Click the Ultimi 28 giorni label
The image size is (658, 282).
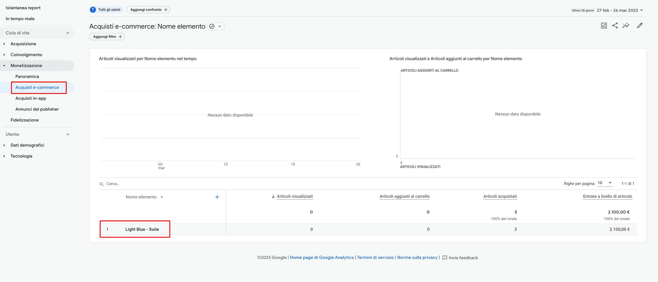[x=583, y=10]
